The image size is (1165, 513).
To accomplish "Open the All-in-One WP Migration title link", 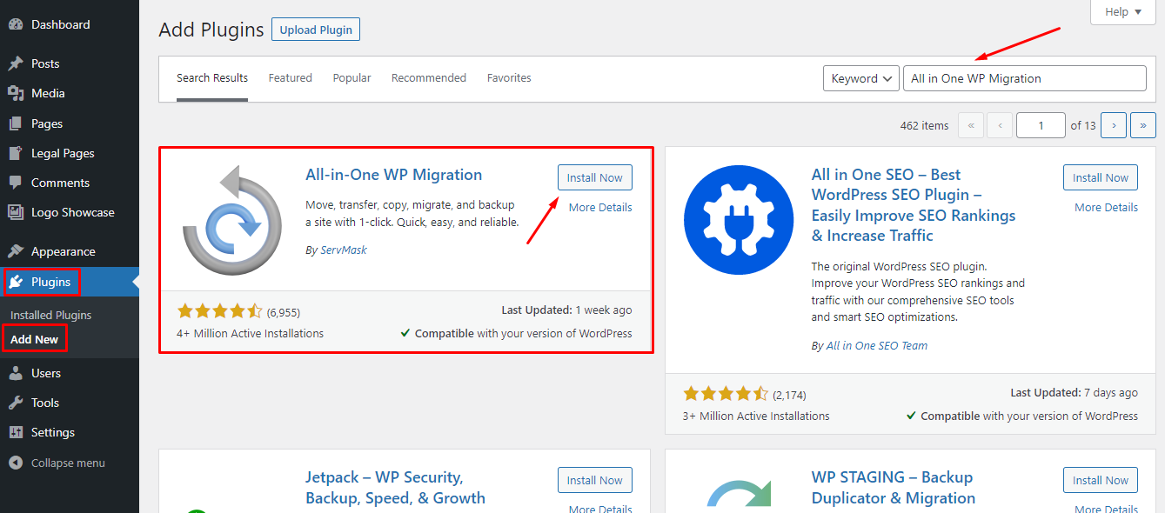I will pyautogui.click(x=394, y=175).
